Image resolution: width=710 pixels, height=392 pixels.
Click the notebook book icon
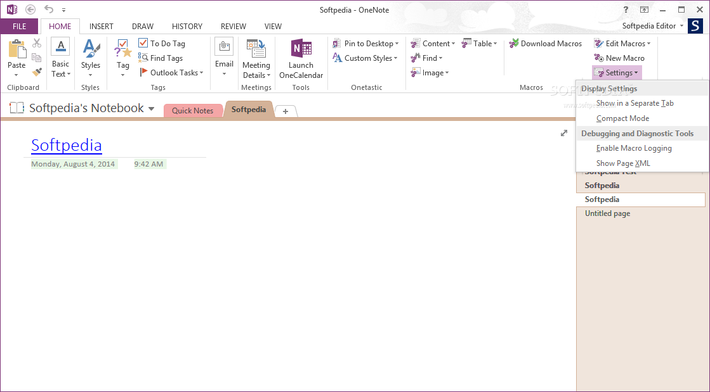pos(16,108)
